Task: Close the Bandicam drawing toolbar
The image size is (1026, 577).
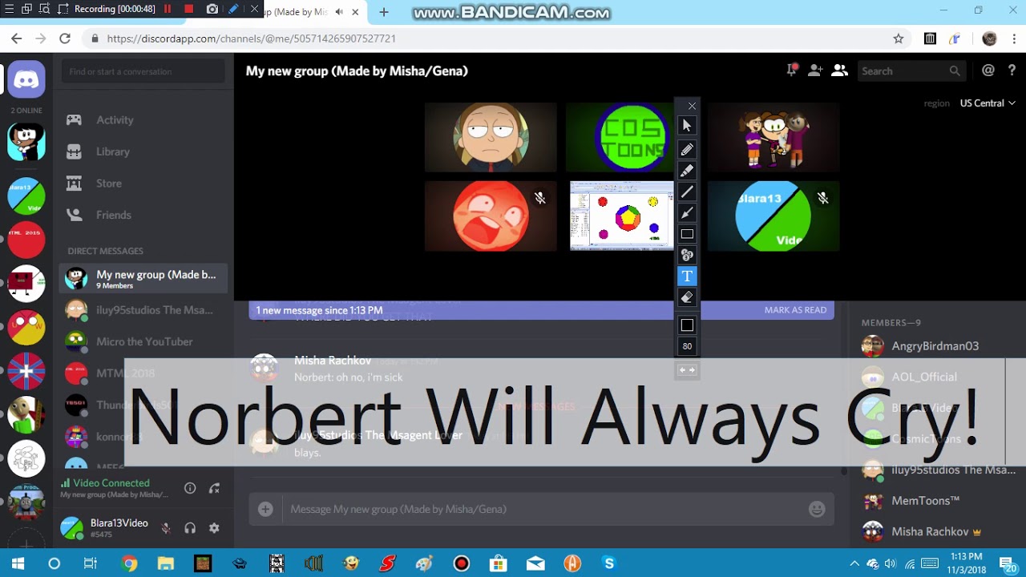Action: (x=692, y=106)
